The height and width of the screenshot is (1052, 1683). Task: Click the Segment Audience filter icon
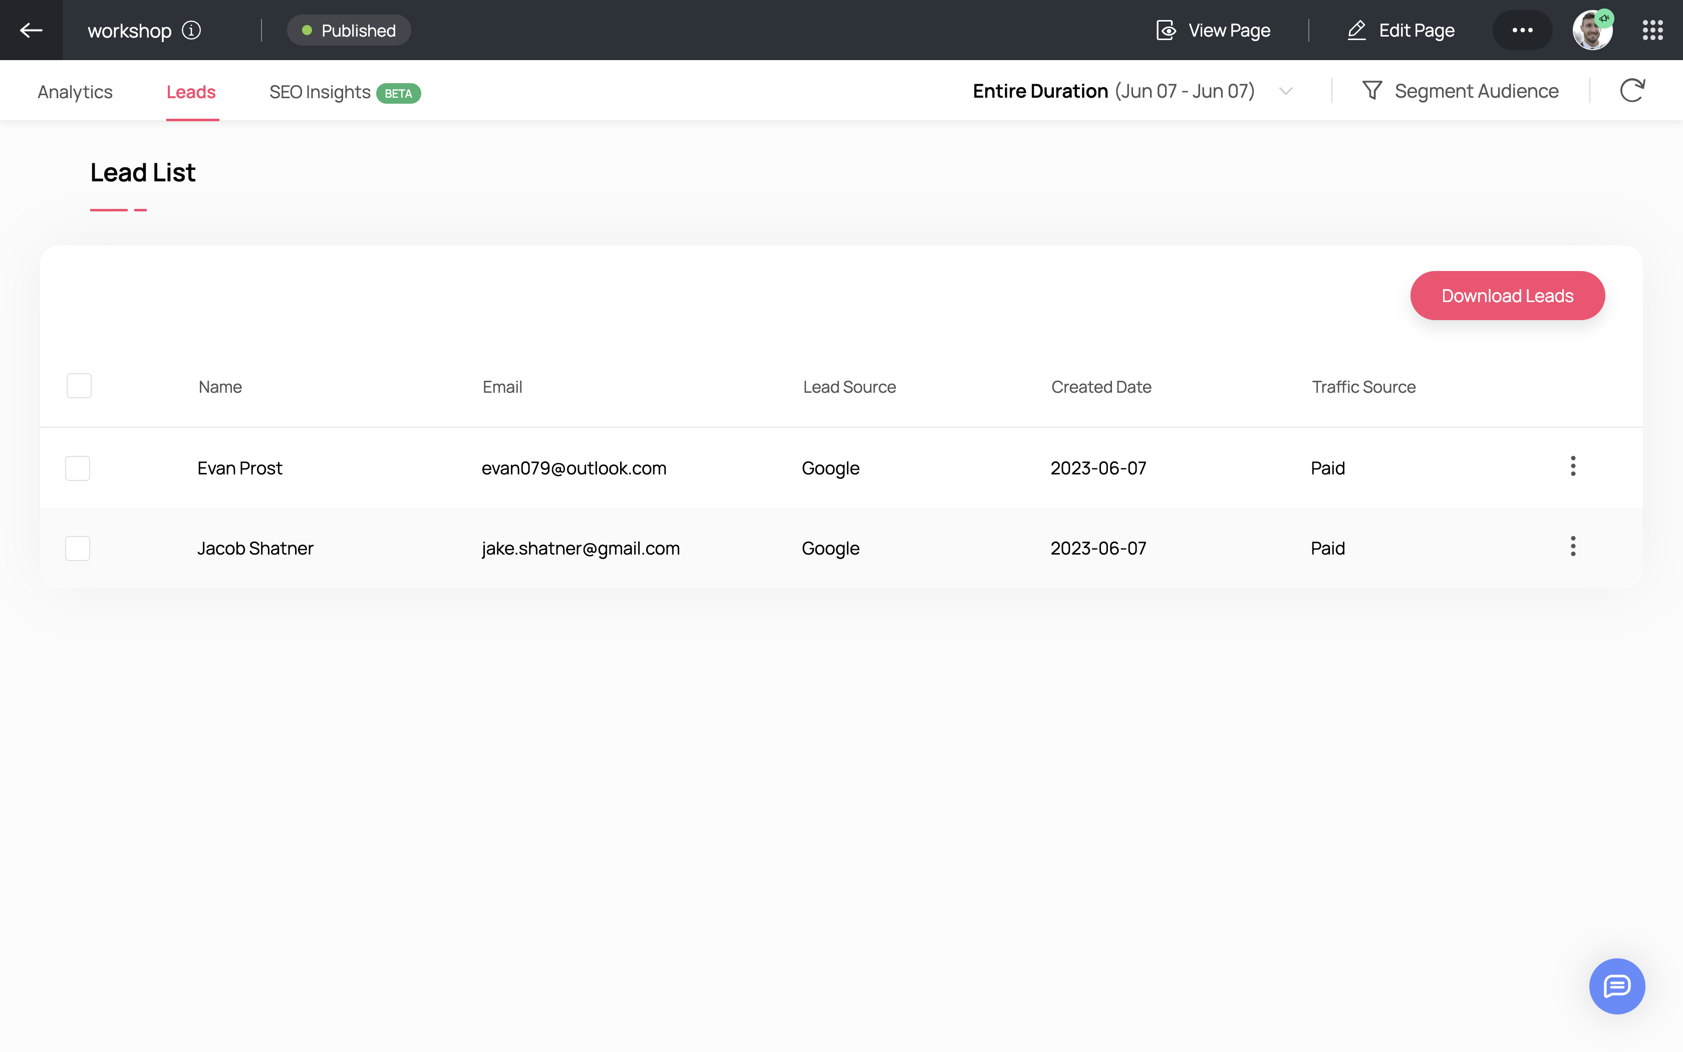(x=1372, y=91)
